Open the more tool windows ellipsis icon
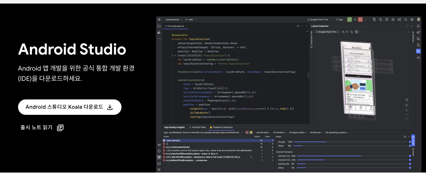 pyautogui.click(x=159, y=38)
